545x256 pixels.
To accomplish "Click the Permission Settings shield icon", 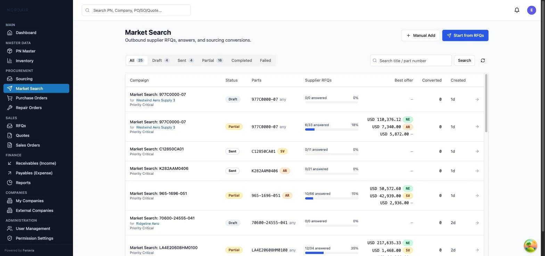I will click(x=10, y=238).
